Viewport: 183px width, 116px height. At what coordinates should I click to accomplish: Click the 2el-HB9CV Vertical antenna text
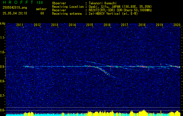[x=113, y=14]
